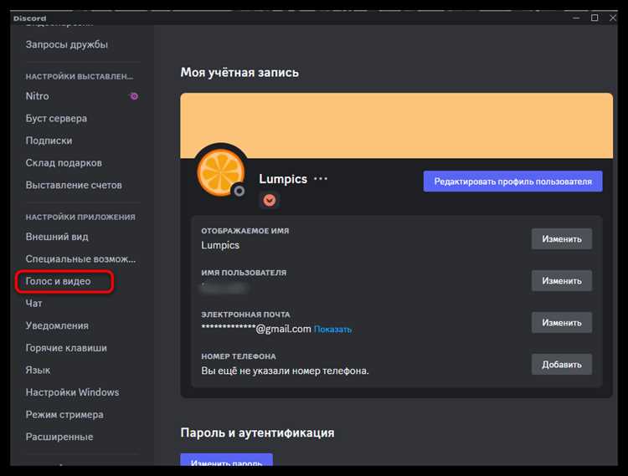628x476 pixels.
Task: Open Внешний вид settings
Action: point(57,237)
